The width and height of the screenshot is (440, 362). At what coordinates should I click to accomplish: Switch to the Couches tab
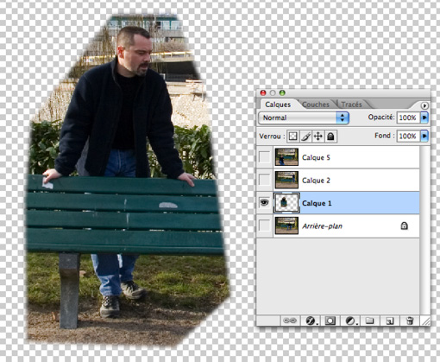[x=316, y=105]
